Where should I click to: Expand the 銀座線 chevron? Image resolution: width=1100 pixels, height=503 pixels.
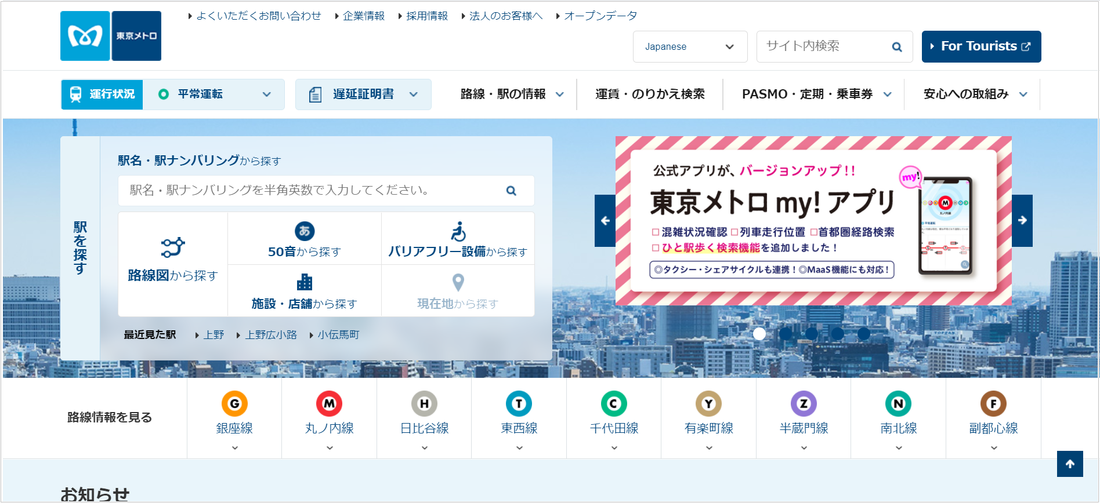click(235, 447)
